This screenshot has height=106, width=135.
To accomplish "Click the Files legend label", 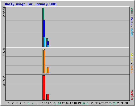I will tap(132, 21).
